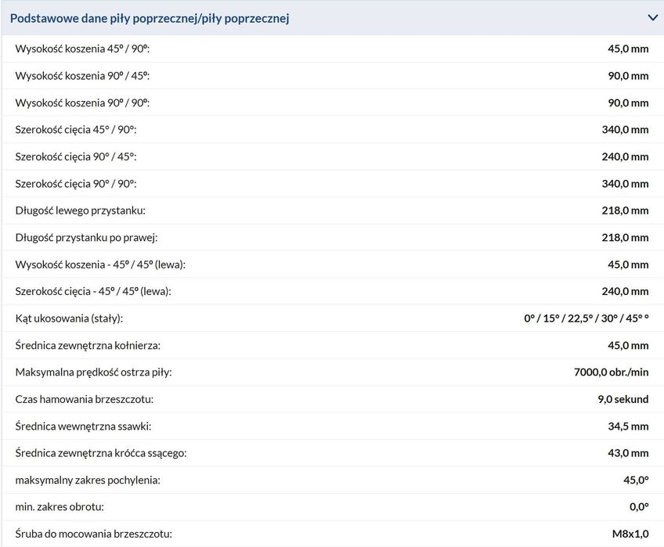Click the 'Średnica wewnętrzna ssawki' label
The height and width of the screenshot is (547, 664).
tap(83, 426)
